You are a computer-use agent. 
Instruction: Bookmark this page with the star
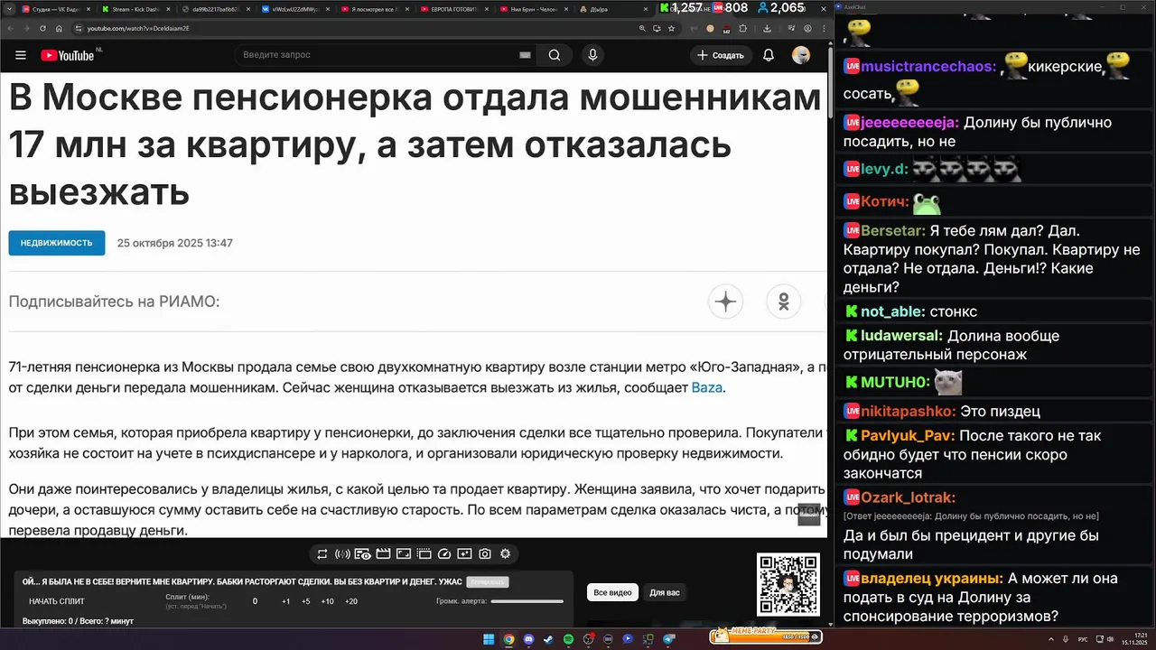click(671, 28)
